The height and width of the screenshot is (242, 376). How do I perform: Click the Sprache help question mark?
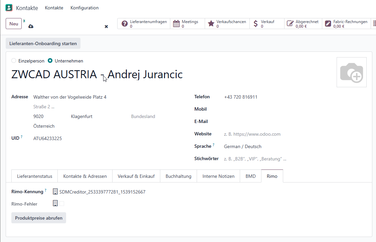point(213,145)
